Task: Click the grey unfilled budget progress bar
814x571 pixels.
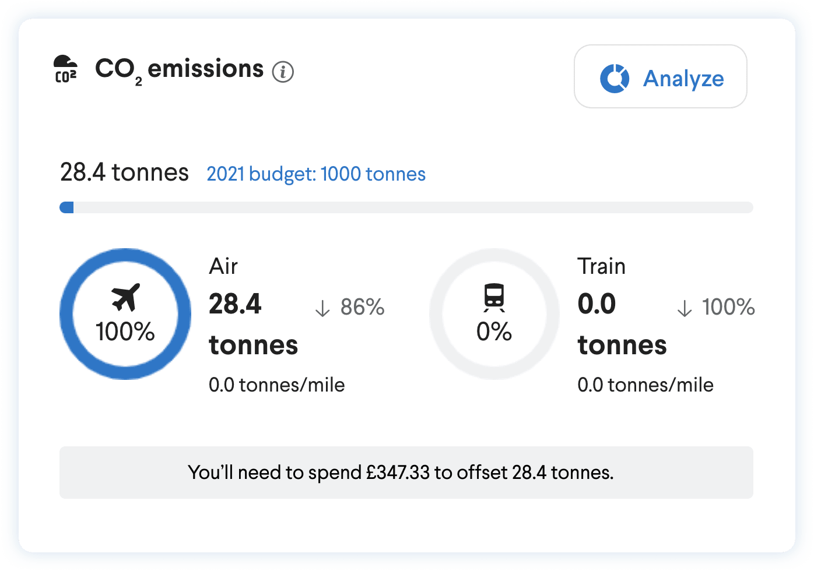Action: click(413, 207)
